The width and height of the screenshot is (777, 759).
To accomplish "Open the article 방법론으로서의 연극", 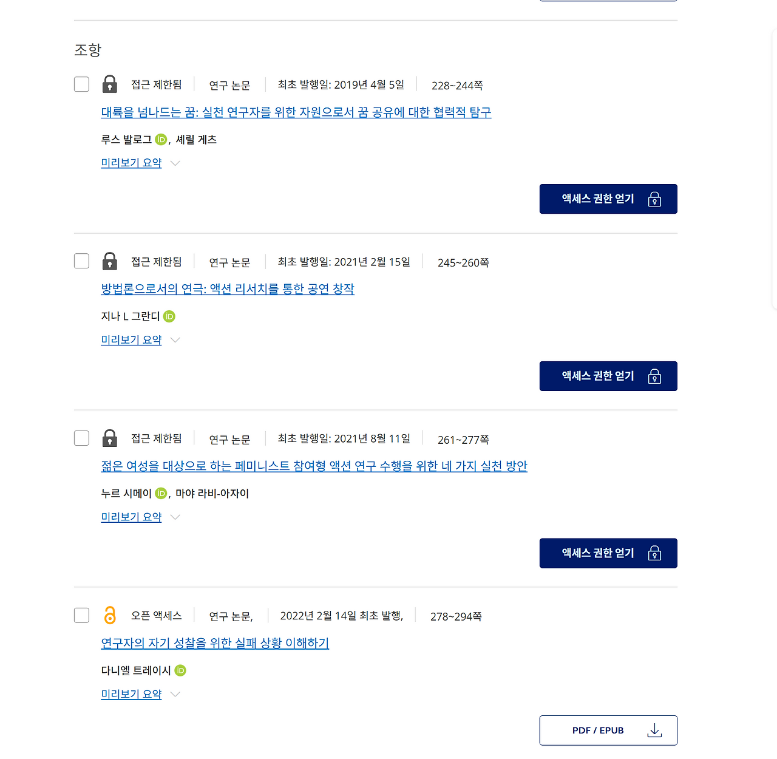I will pos(228,289).
